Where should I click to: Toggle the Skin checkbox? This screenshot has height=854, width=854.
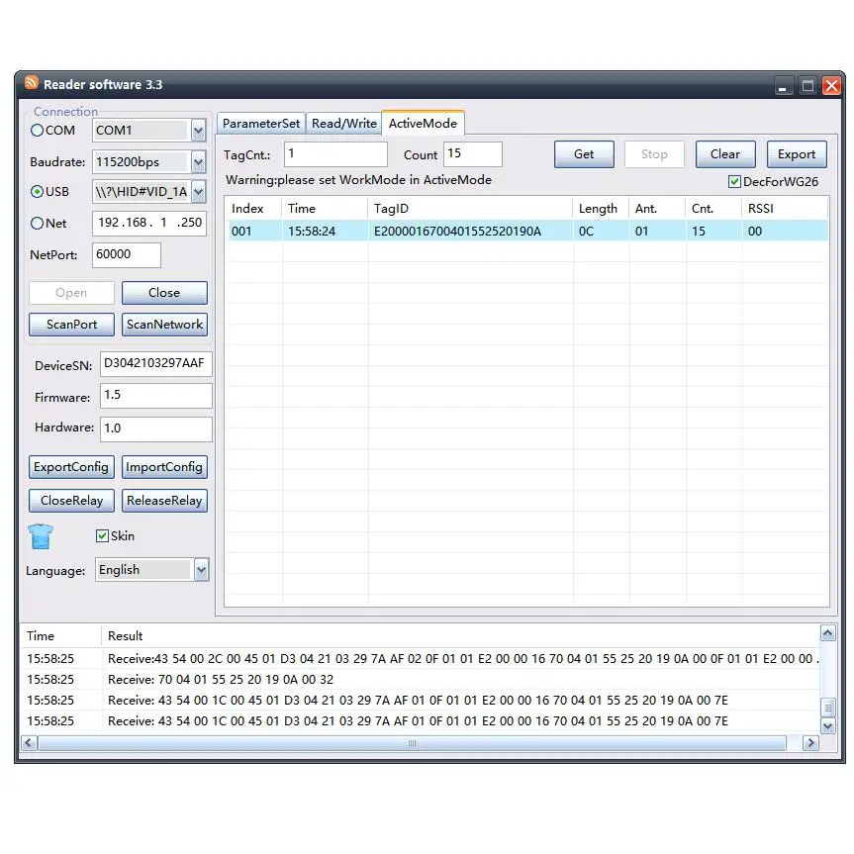point(102,536)
